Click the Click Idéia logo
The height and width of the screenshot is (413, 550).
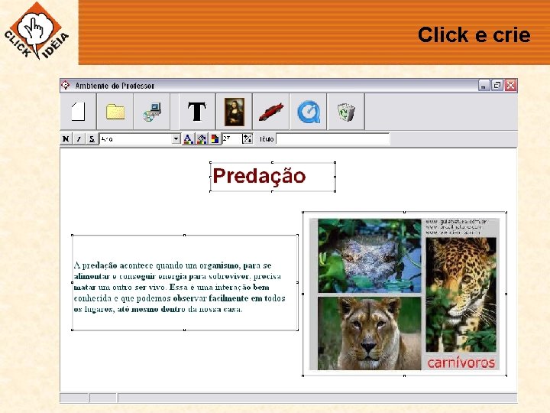point(37,31)
